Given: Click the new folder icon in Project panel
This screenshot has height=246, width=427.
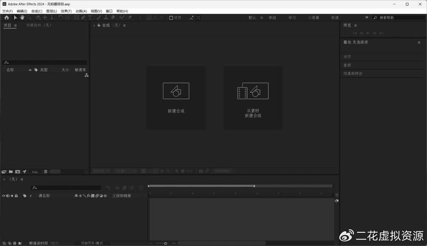Looking at the screenshot, I should (x=10, y=172).
